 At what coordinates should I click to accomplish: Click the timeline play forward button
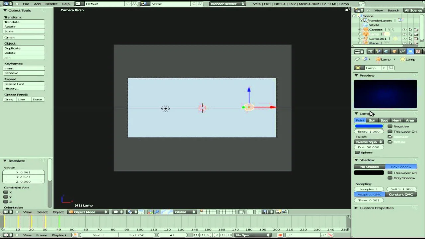click(216, 235)
